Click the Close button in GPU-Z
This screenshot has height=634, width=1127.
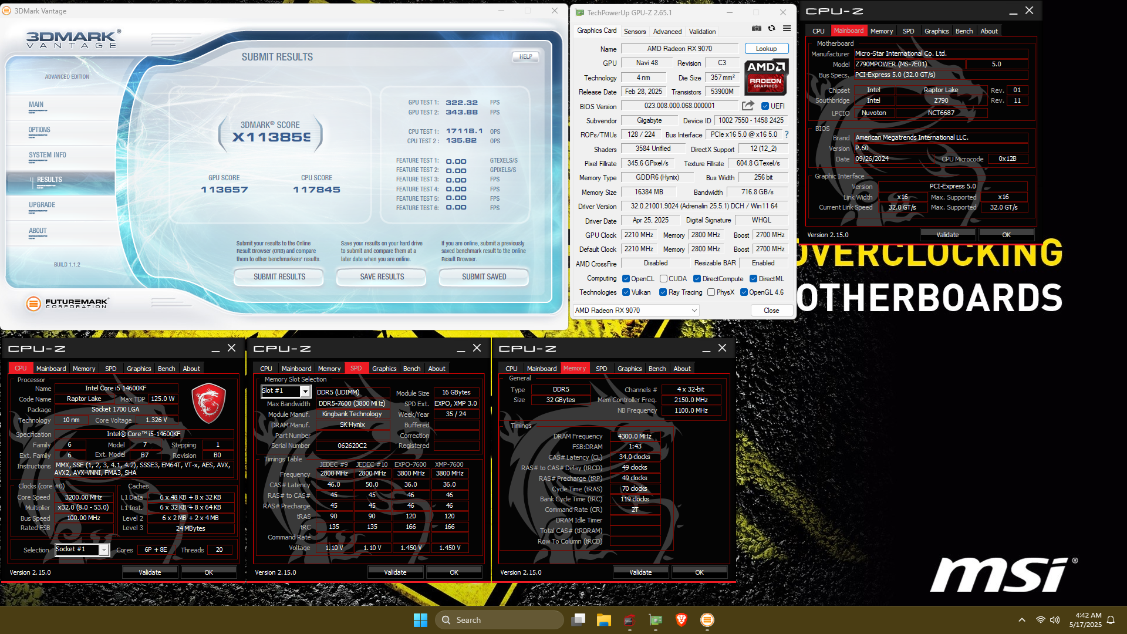[x=771, y=310]
